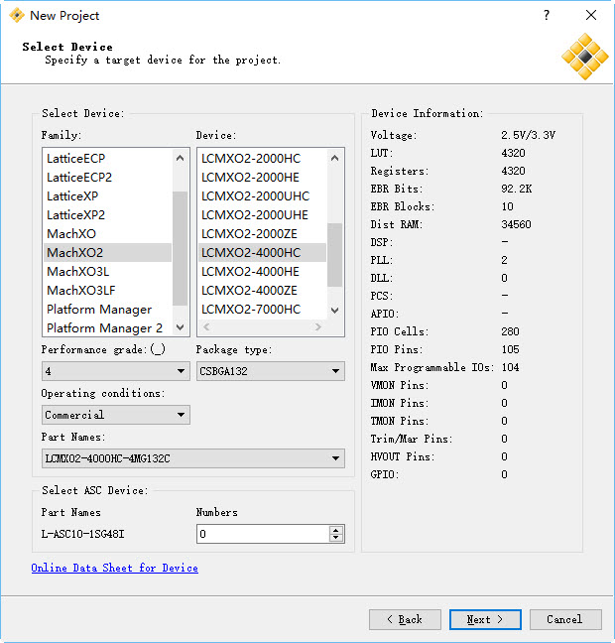Choose device LCMXO2-2000UHC

pyautogui.click(x=263, y=196)
